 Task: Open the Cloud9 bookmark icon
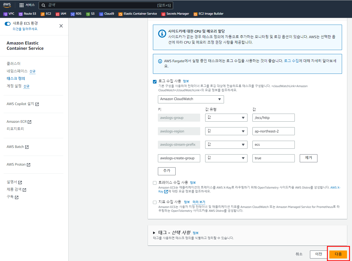(x=101, y=14)
